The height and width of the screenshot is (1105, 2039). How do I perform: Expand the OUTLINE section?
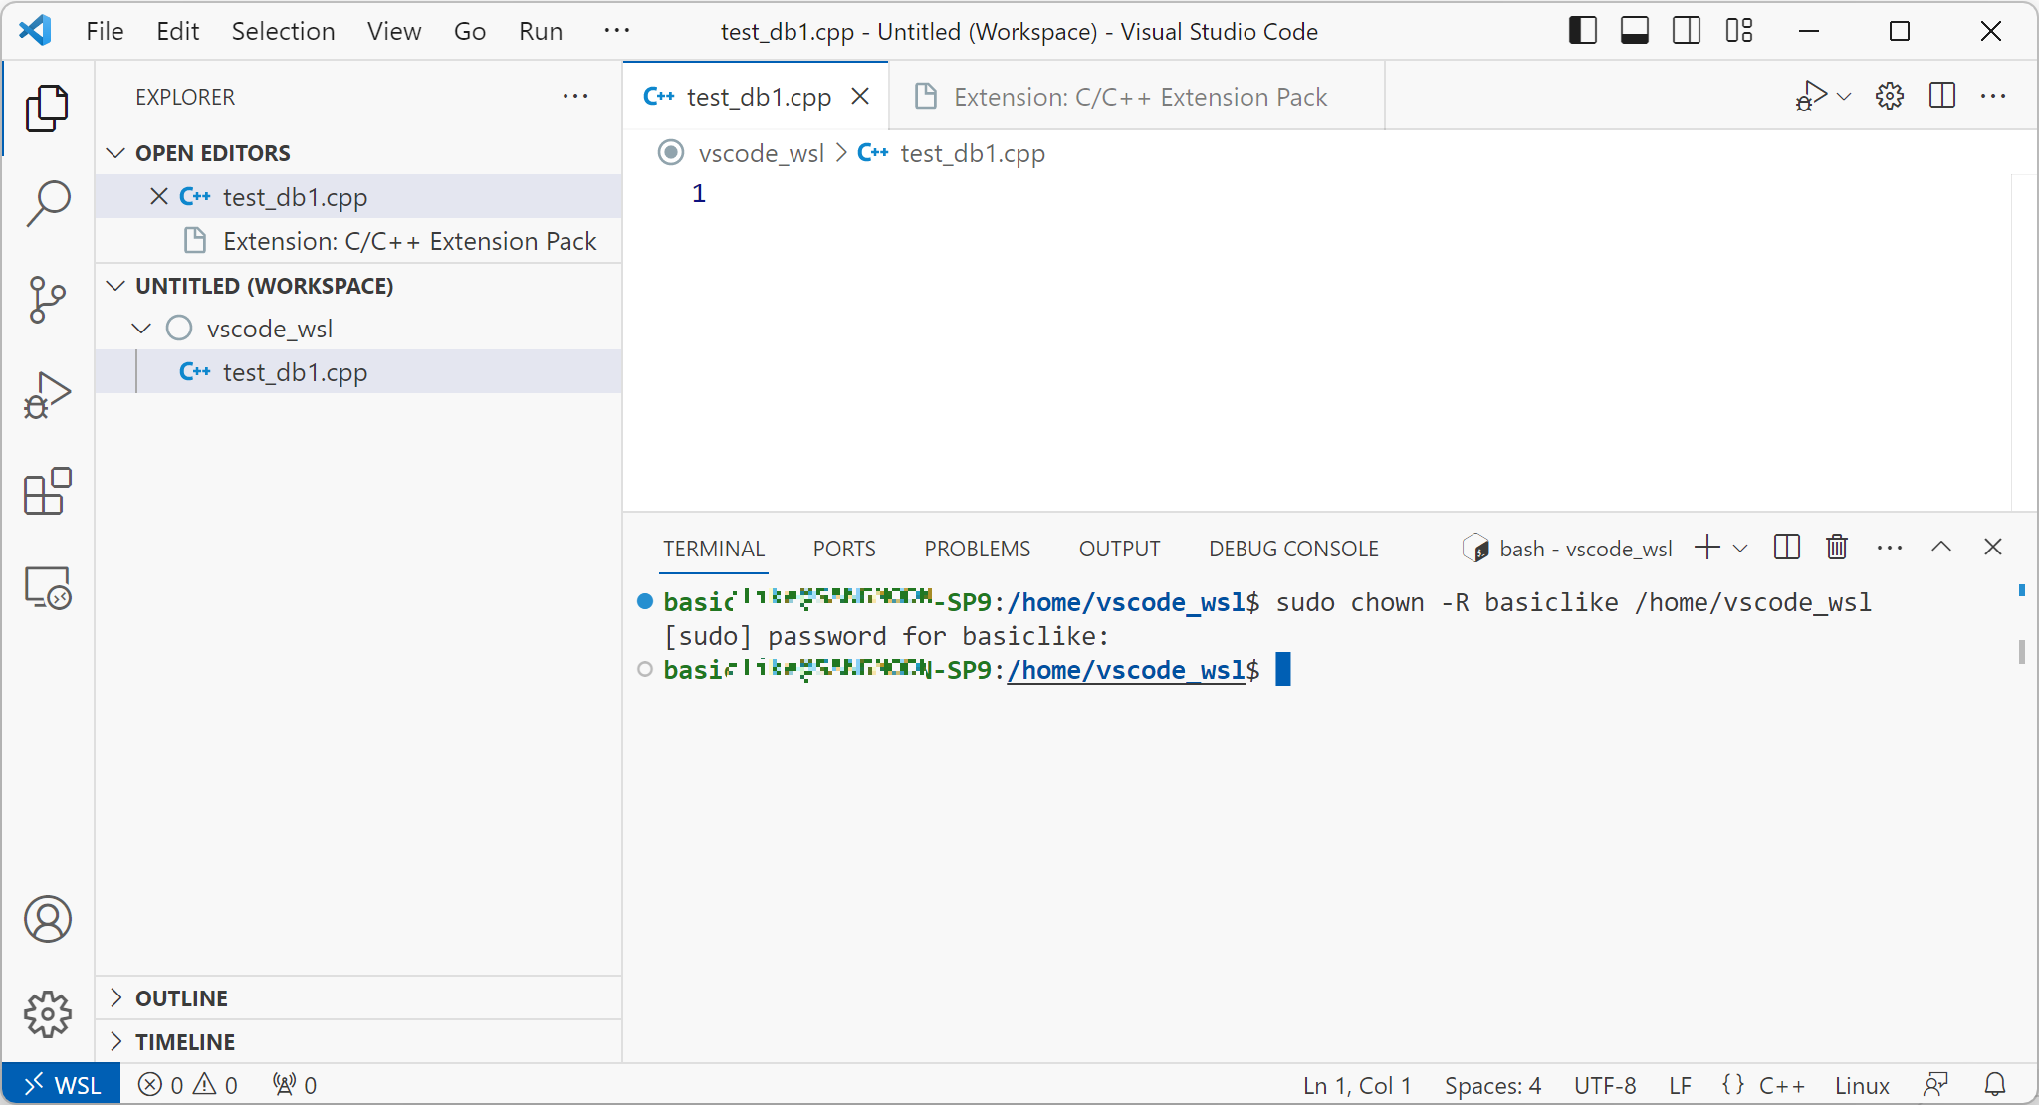[x=181, y=997]
